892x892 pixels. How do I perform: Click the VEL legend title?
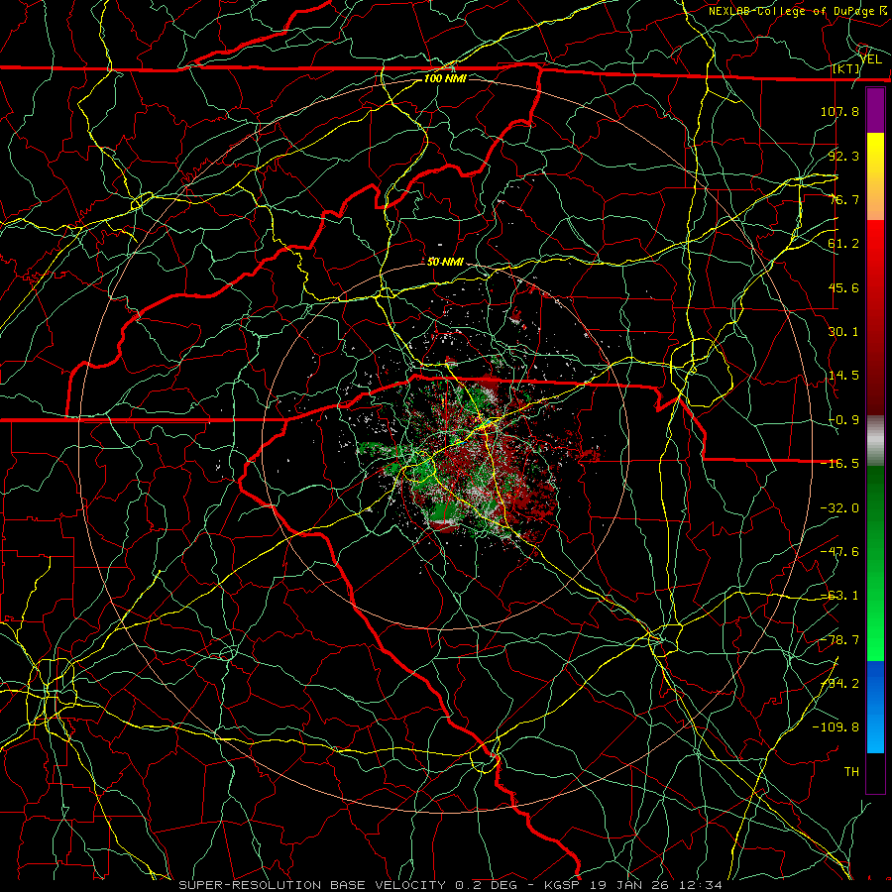[871, 59]
